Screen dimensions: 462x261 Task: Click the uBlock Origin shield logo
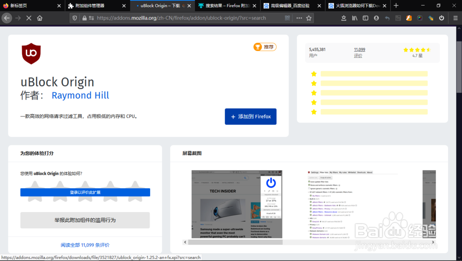tap(31, 53)
